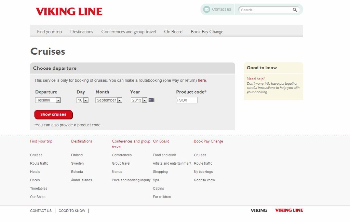Click the black Viking footer logo
Image resolution: width=350 pixels, height=222 pixels.
coord(259,210)
